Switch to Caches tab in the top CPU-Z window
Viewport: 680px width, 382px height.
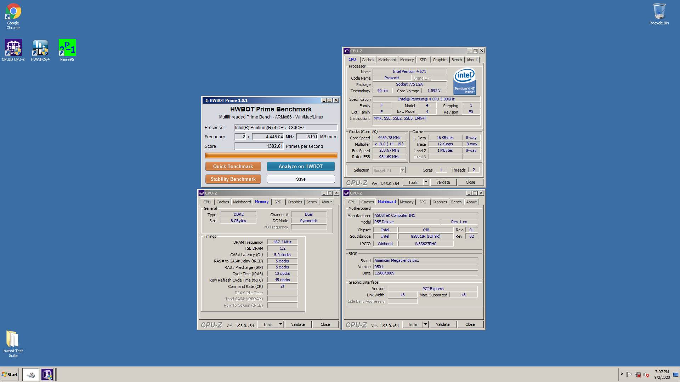click(x=368, y=60)
